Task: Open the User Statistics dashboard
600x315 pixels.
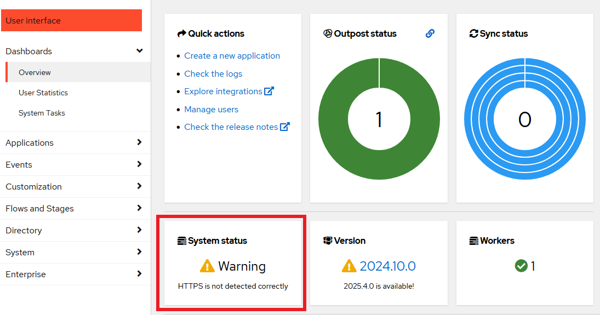Action: click(x=43, y=93)
